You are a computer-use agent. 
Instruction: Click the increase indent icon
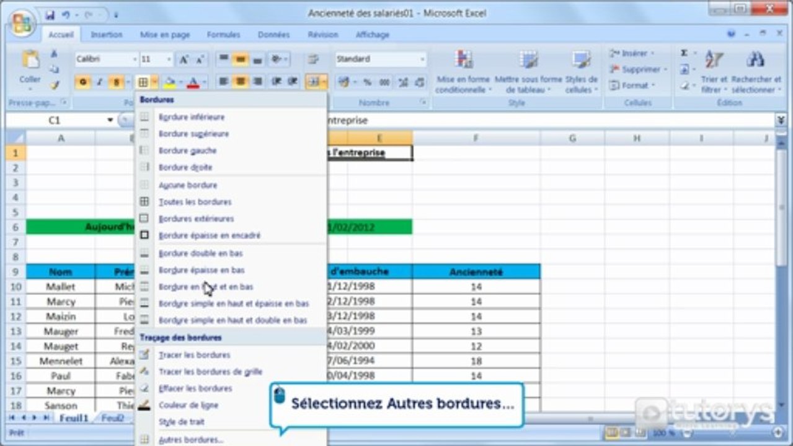point(292,82)
